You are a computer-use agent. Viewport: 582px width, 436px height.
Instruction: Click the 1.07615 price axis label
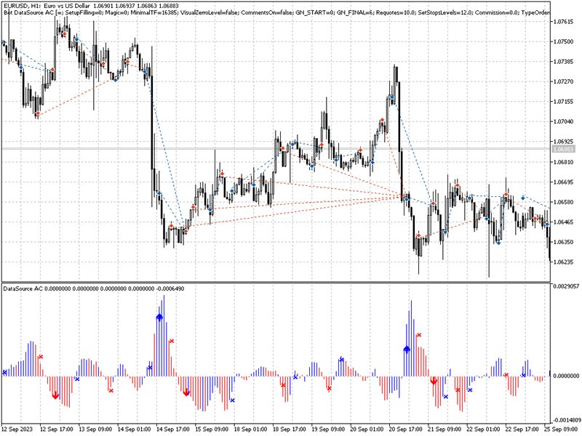click(563, 22)
